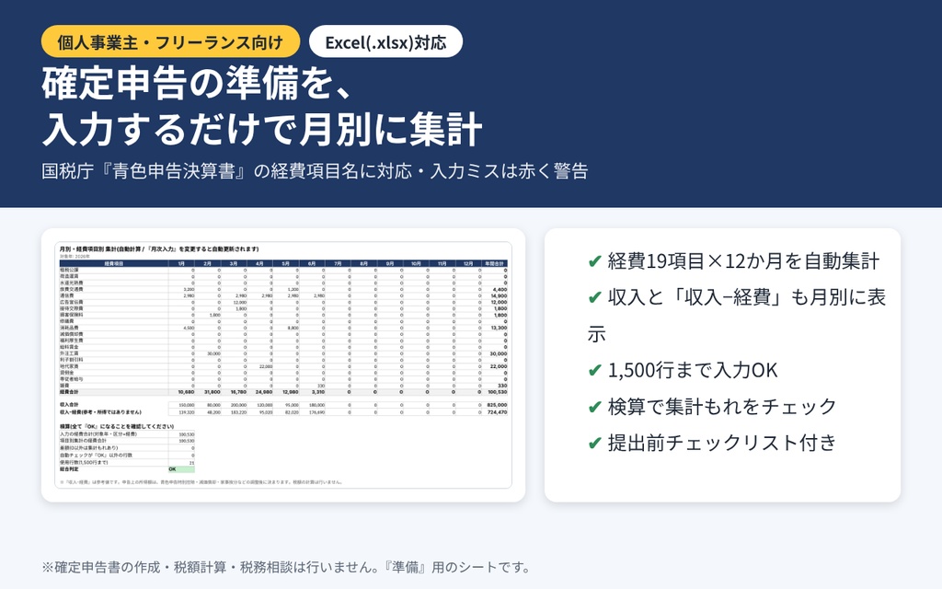Click the 12月 column header
Image resolution: width=942 pixels, height=589 pixels.
(468, 263)
